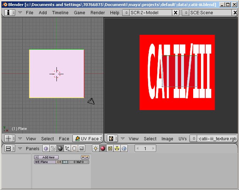Click the catii-iii texture image in UV editor
Viewport: 239px width, 190px height.
click(x=177, y=72)
